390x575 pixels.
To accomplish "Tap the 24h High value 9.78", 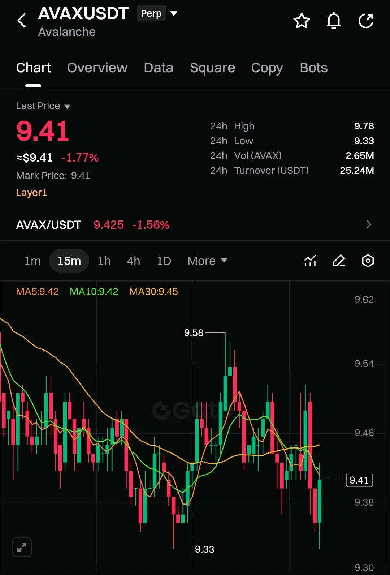I will (x=364, y=126).
